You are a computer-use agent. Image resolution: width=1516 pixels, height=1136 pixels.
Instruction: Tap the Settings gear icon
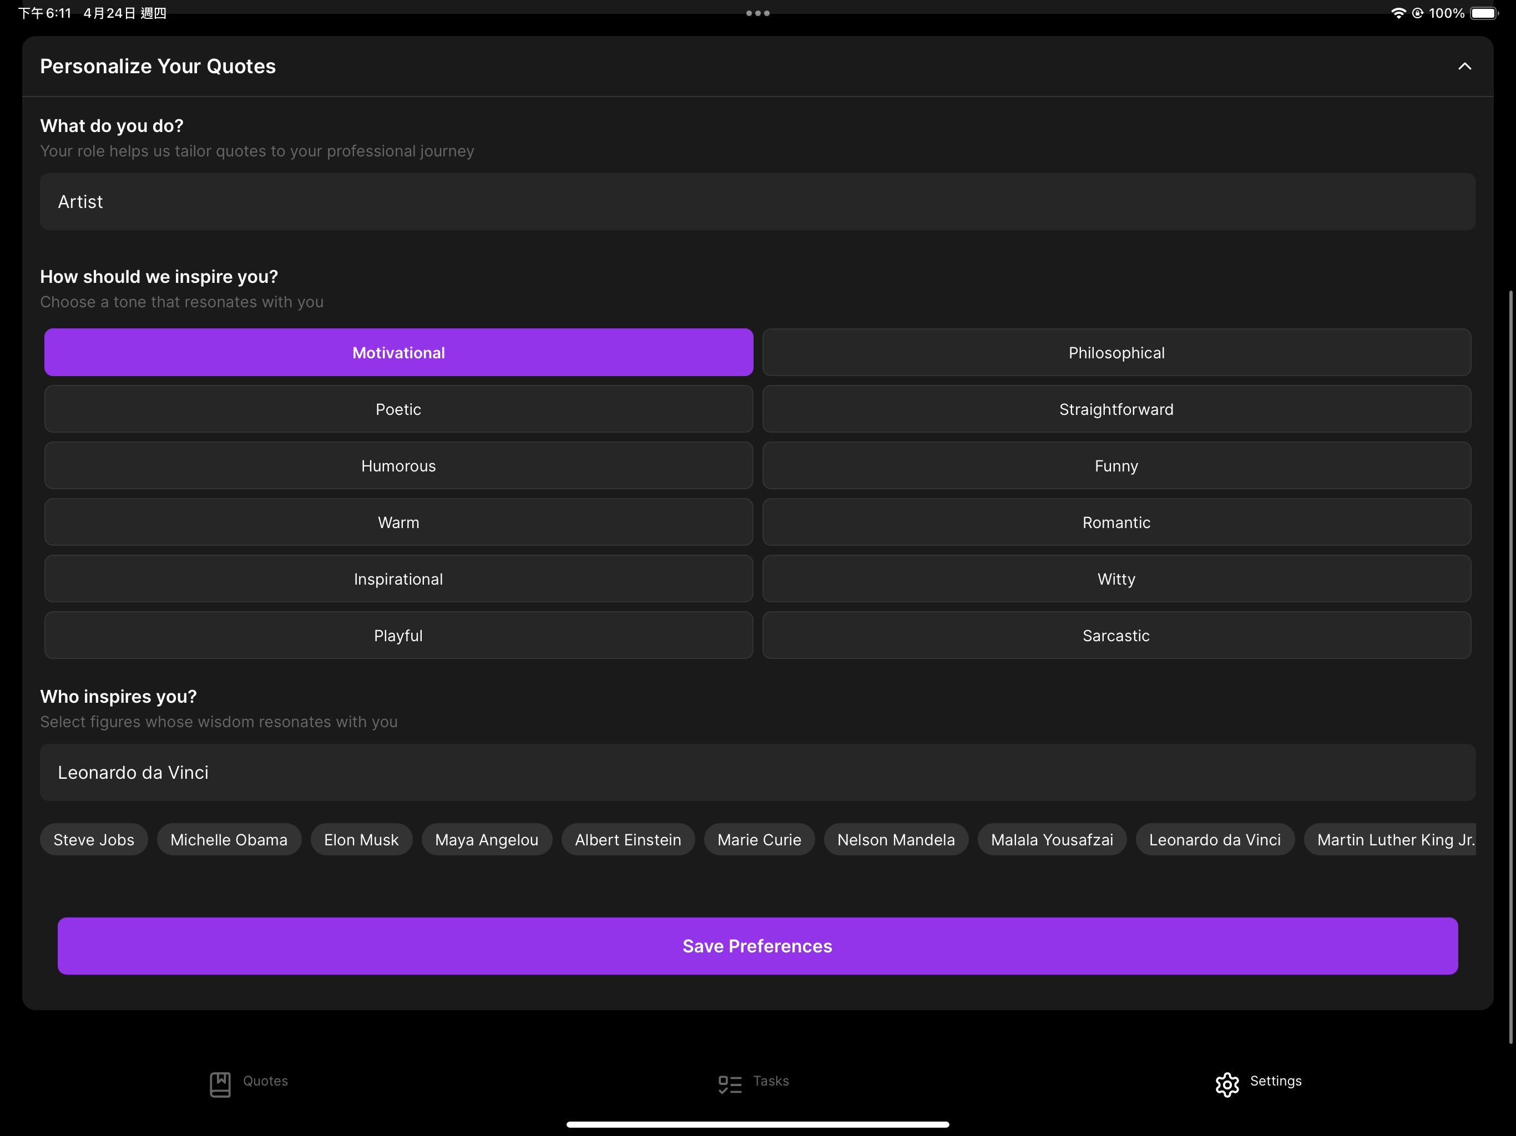(x=1227, y=1084)
